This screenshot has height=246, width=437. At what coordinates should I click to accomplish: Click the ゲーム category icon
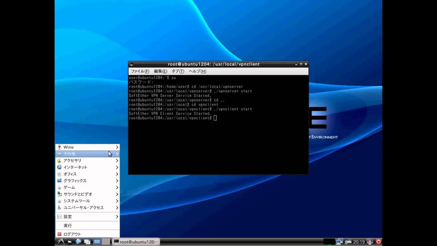point(59,188)
